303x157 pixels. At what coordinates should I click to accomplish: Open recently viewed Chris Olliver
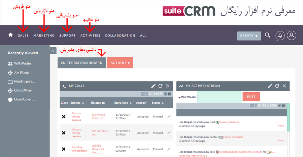(23, 90)
